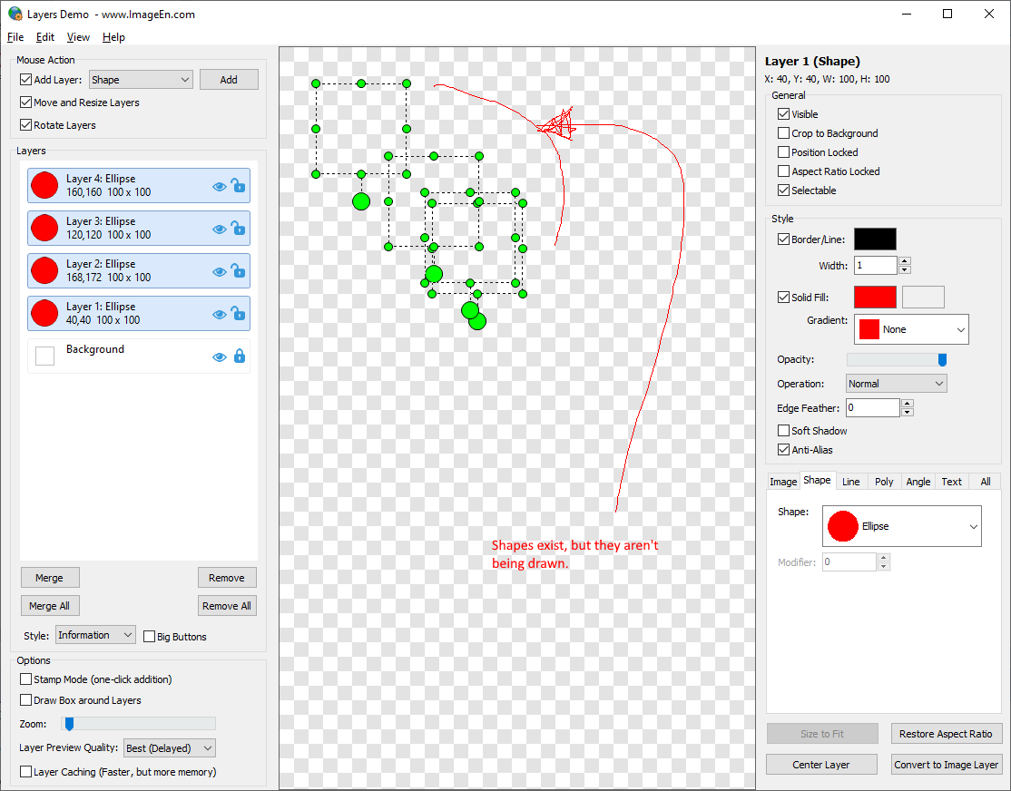1011x791 pixels.
Task: Enable Crop to Background
Action: point(783,132)
